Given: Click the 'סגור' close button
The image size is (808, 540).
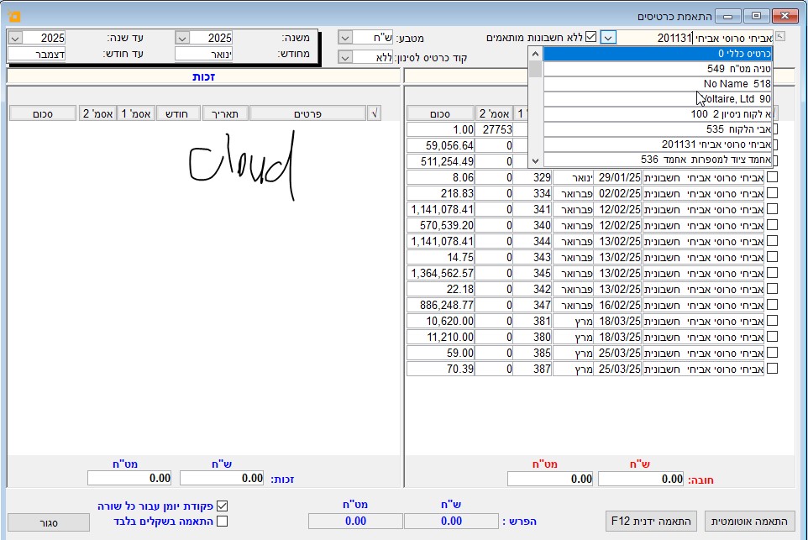Looking at the screenshot, I should pyautogui.click(x=49, y=522).
